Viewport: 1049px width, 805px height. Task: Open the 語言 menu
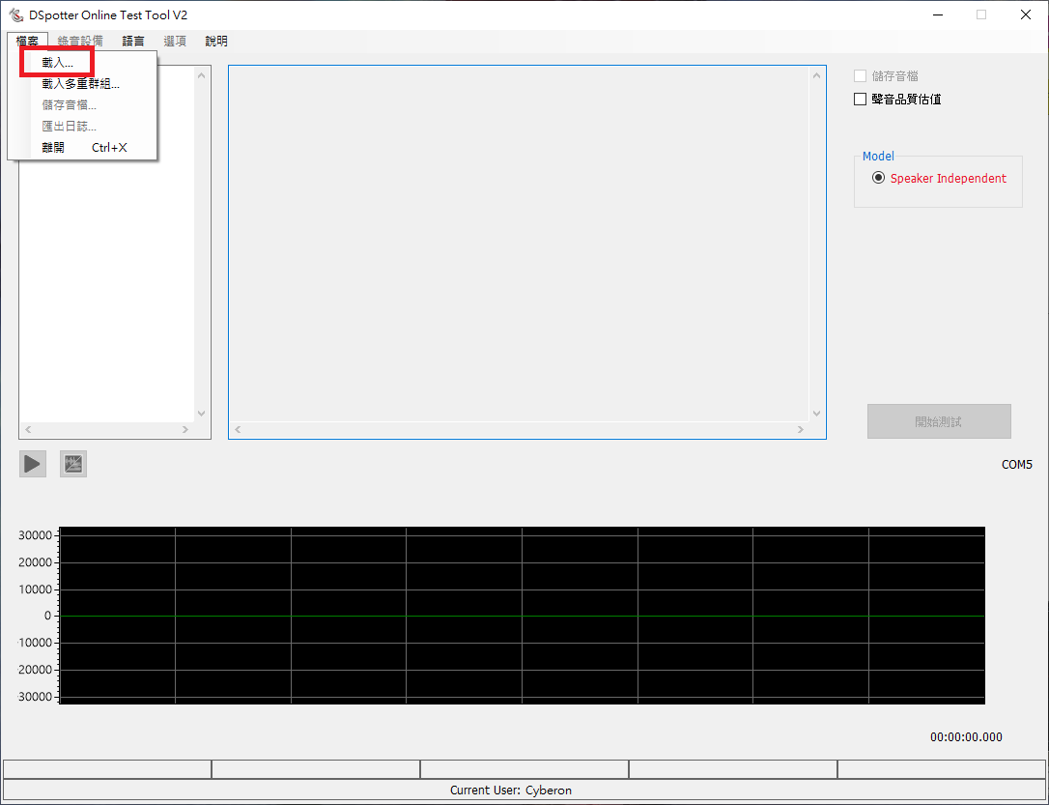tap(132, 41)
